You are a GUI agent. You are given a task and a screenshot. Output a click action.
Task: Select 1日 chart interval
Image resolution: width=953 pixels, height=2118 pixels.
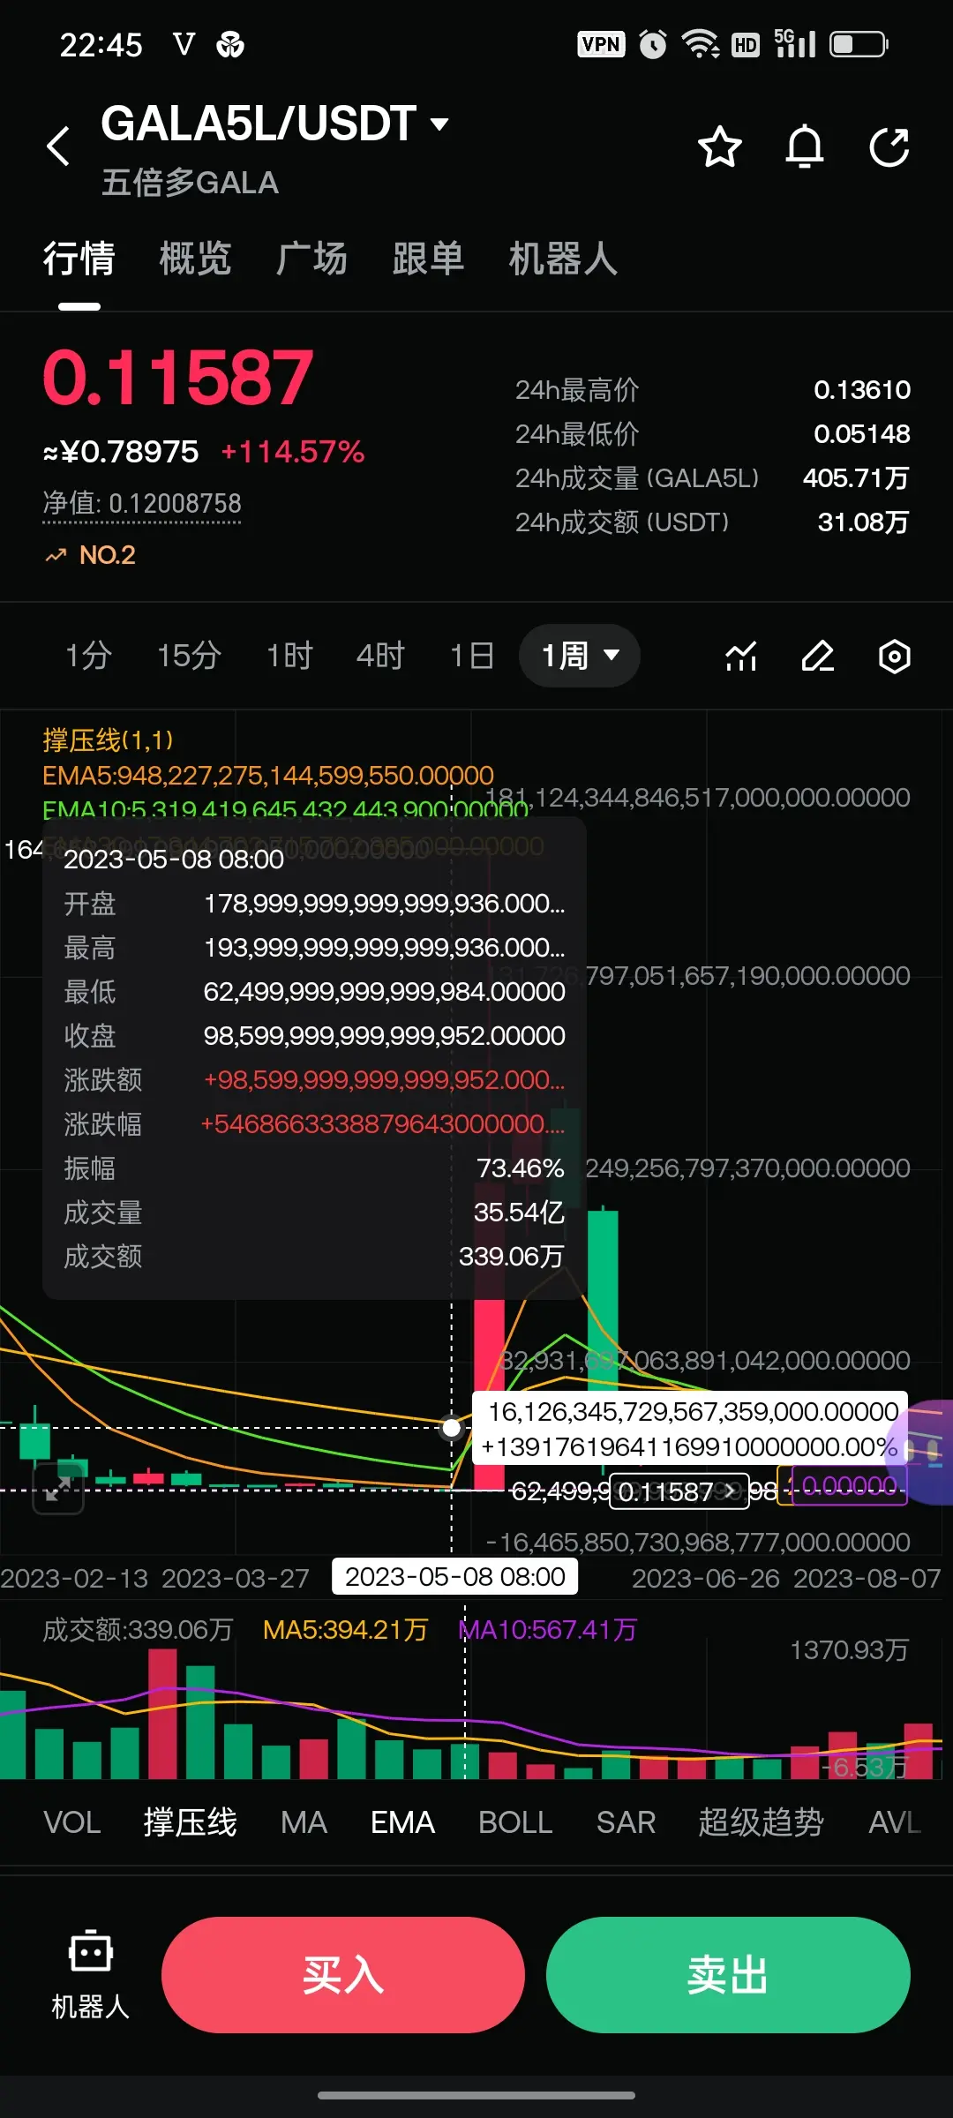[x=471, y=656]
